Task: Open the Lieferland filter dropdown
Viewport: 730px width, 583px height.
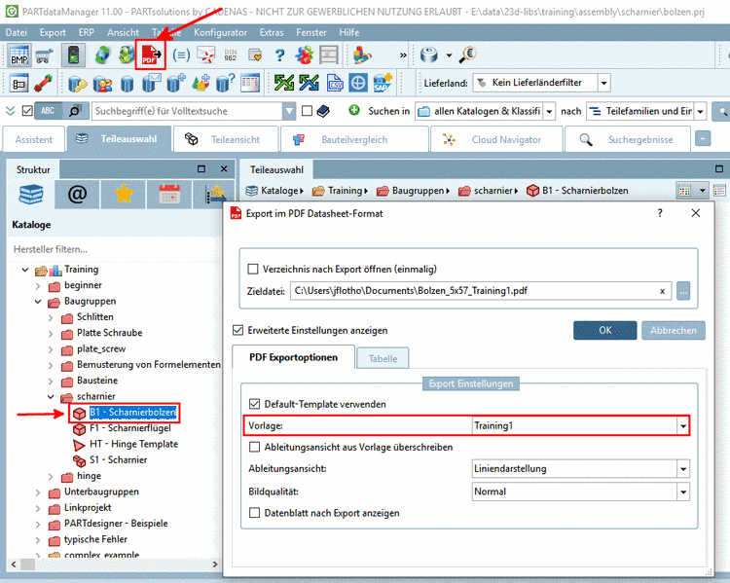Action: (603, 84)
